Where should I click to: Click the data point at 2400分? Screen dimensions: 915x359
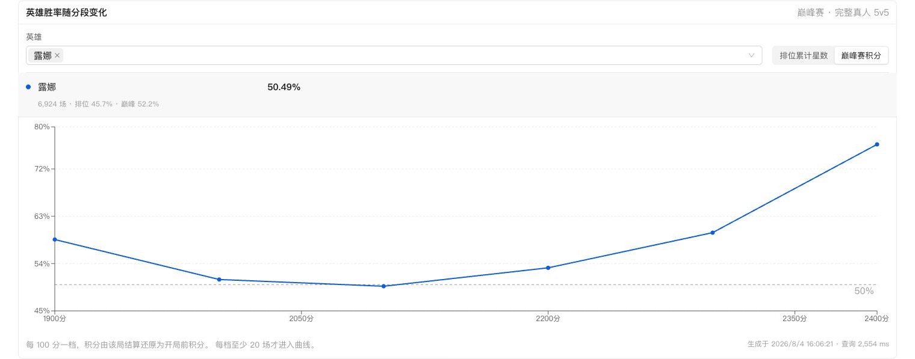(x=877, y=144)
